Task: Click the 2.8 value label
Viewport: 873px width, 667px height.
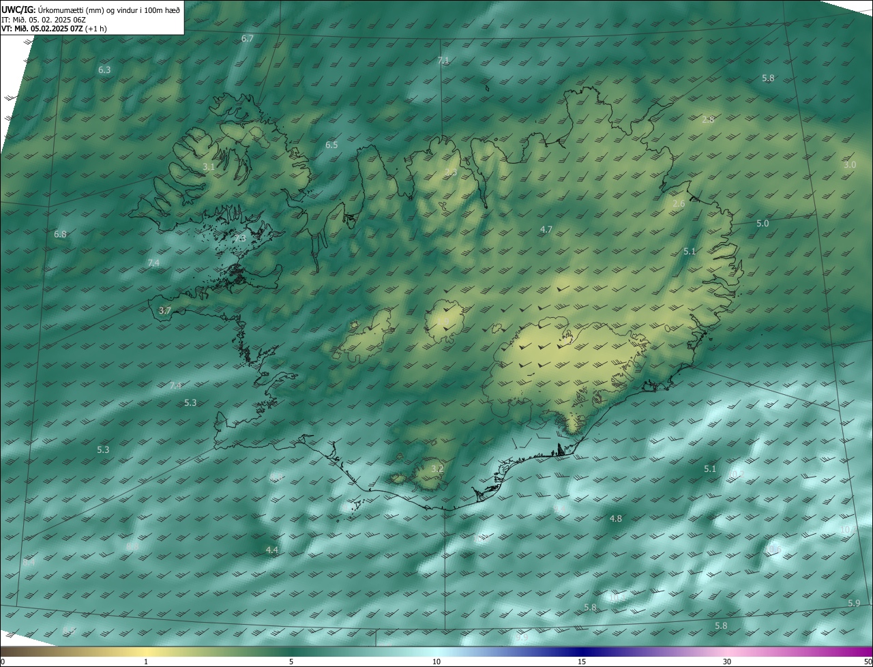Action: 708,119
